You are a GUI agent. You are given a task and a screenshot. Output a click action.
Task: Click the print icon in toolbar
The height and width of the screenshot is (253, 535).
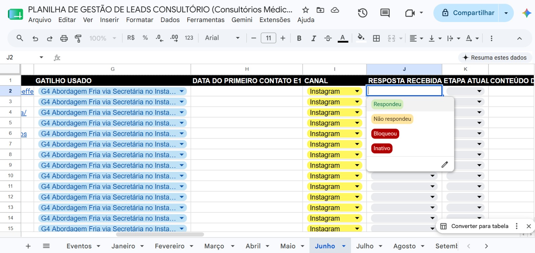64,38
